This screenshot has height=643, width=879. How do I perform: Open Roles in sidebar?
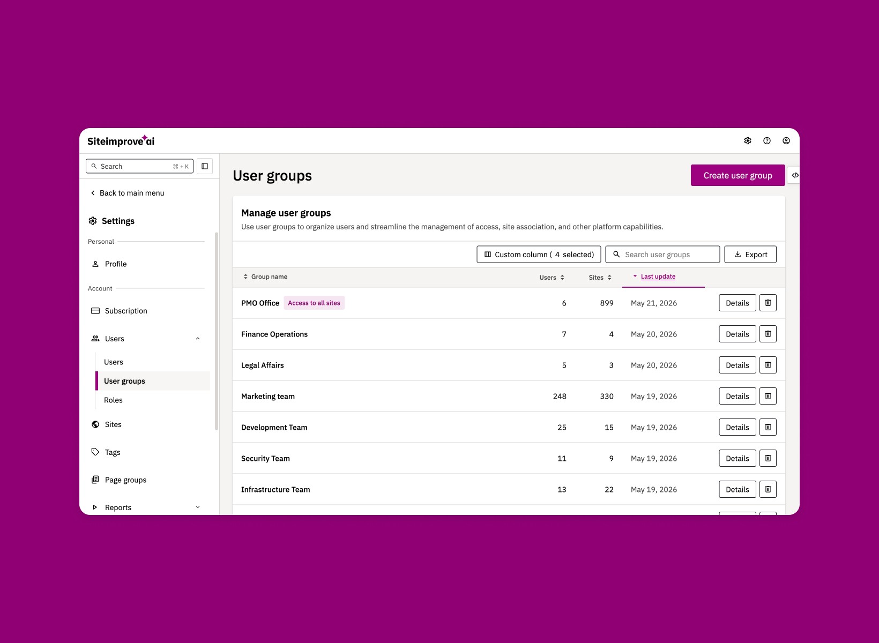coord(113,400)
